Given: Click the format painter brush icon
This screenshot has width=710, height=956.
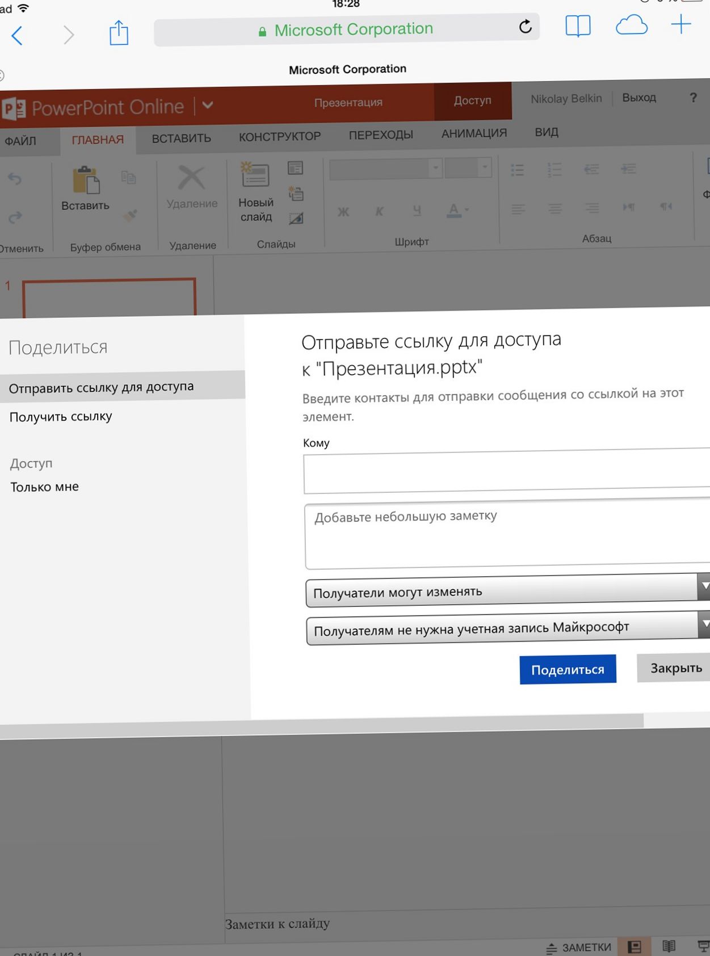Looking at the screenshot, I should tap(130, 215).
